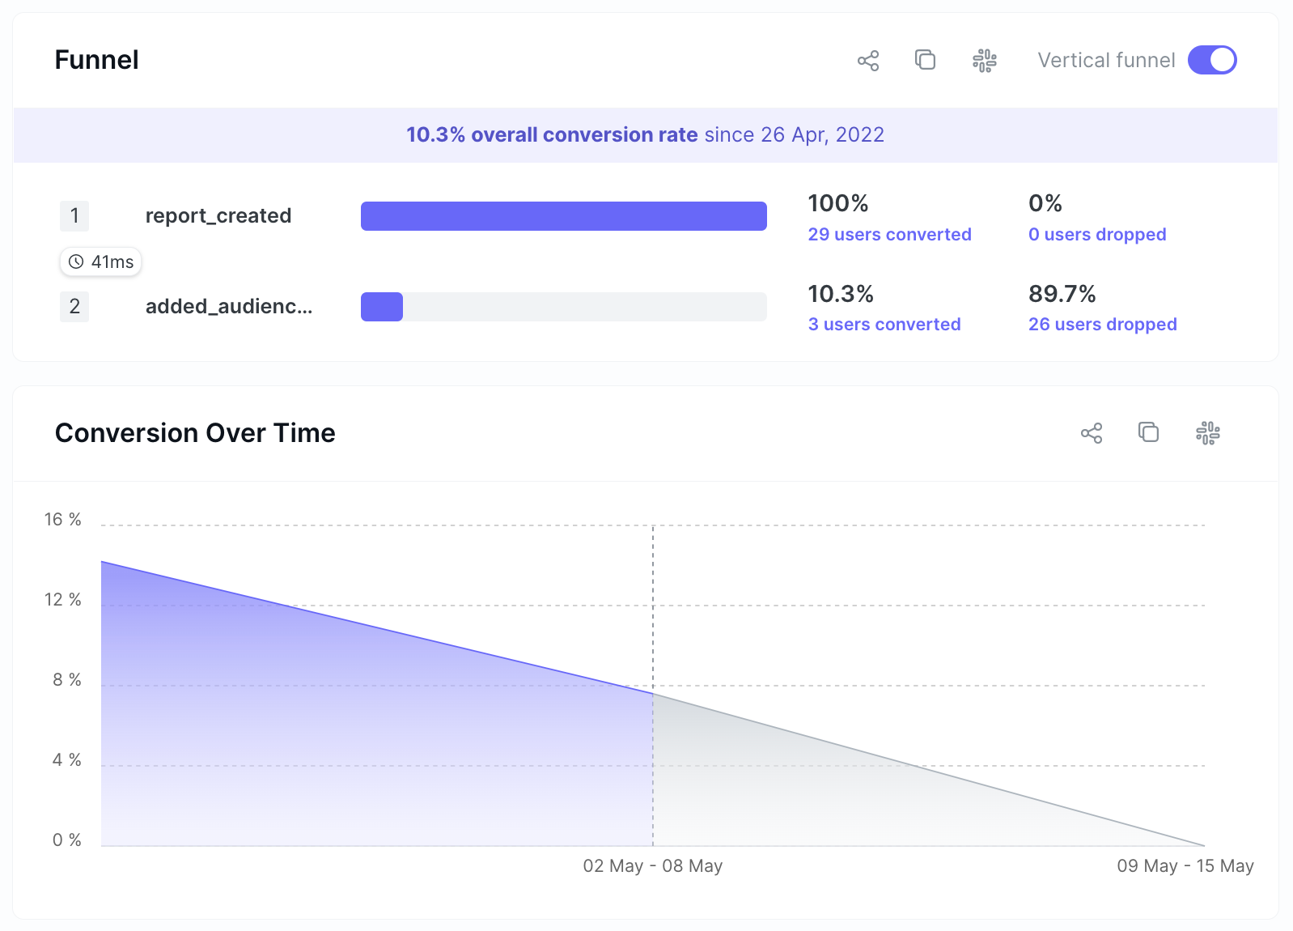Share the Conversion Over Time chart
Screen dimensions: 1293x931
1092,433
